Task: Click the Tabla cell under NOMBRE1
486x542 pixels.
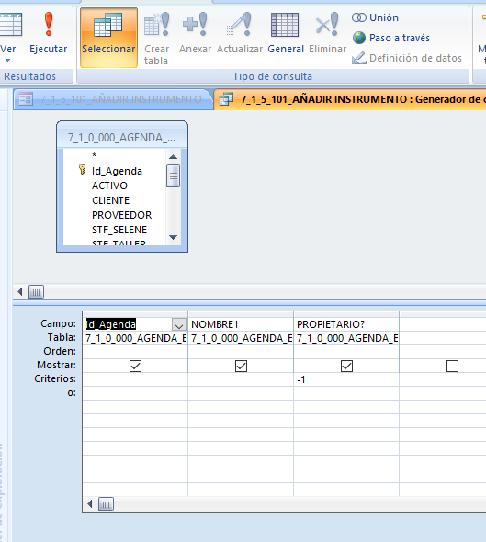Action: coord(241,338)
